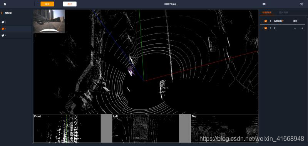Viewport: 308px width, 146px height.
Task: Click the white skip button
Action: [70, 4]
